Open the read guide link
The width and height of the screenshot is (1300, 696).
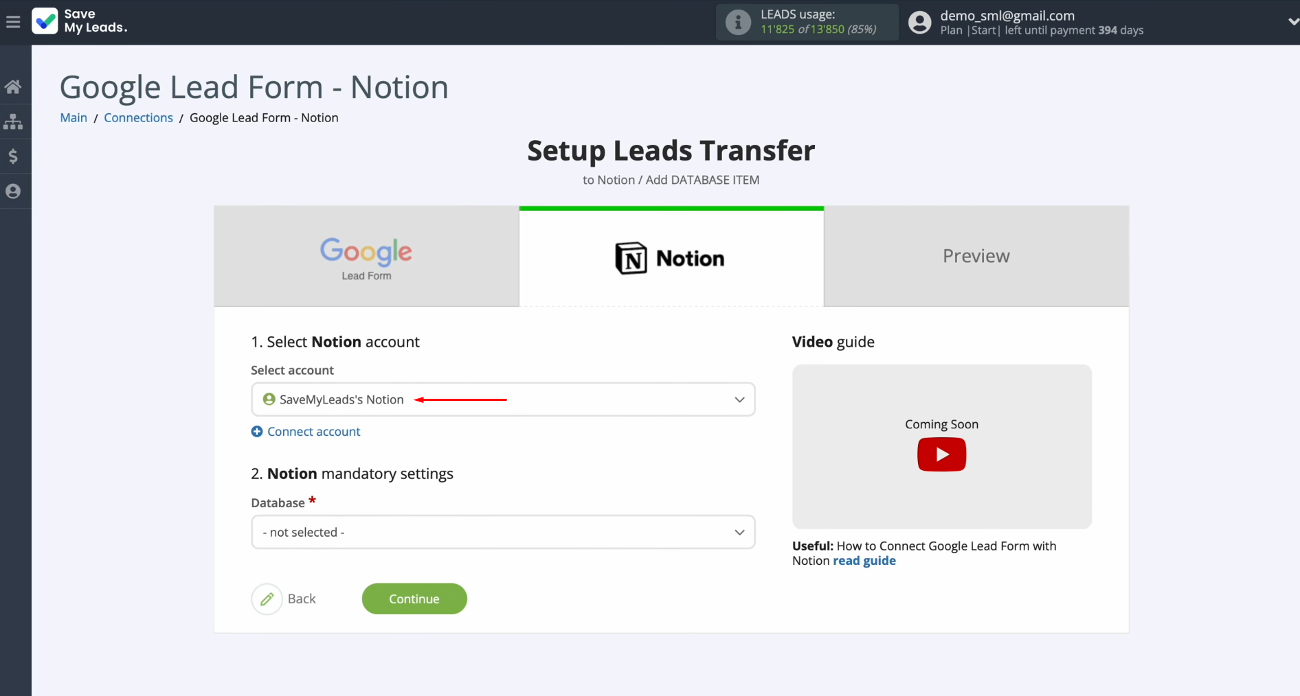tap(864, 561)
